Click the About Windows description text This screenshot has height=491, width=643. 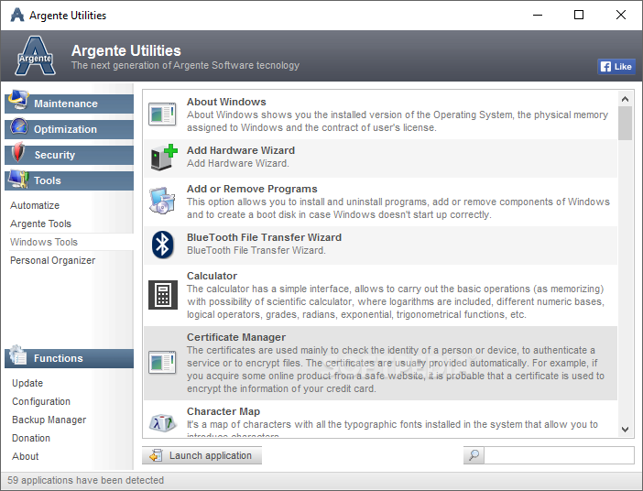(x=398, y=121)
